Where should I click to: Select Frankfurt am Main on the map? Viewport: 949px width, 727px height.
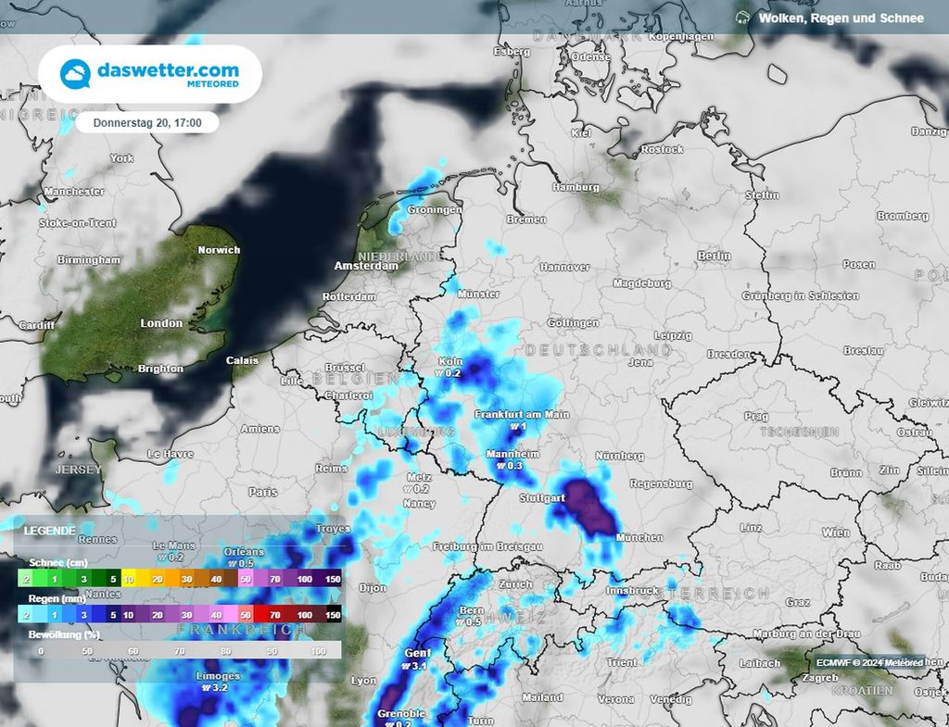click(522, 415)
